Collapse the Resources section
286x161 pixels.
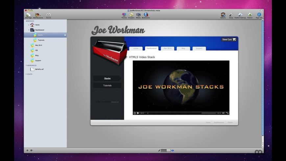click(x=26, y=65)
